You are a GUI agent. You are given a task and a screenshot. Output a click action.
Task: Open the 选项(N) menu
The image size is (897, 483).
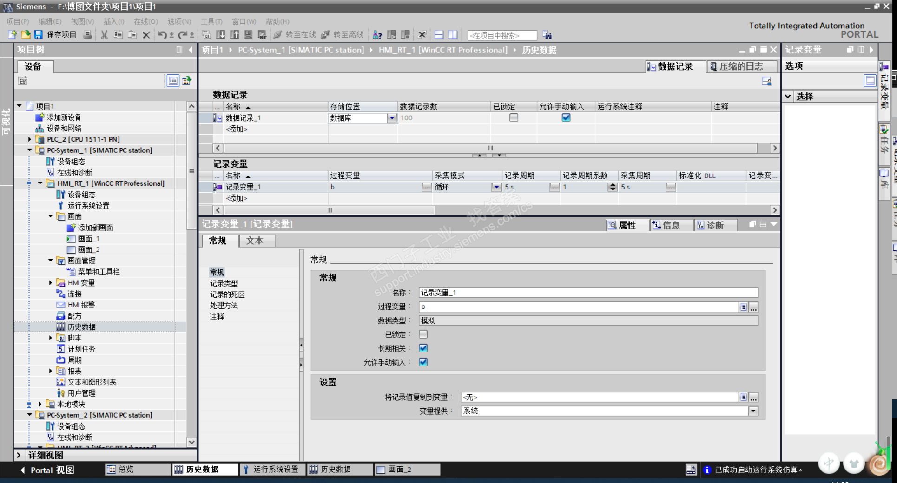(179, 21)
